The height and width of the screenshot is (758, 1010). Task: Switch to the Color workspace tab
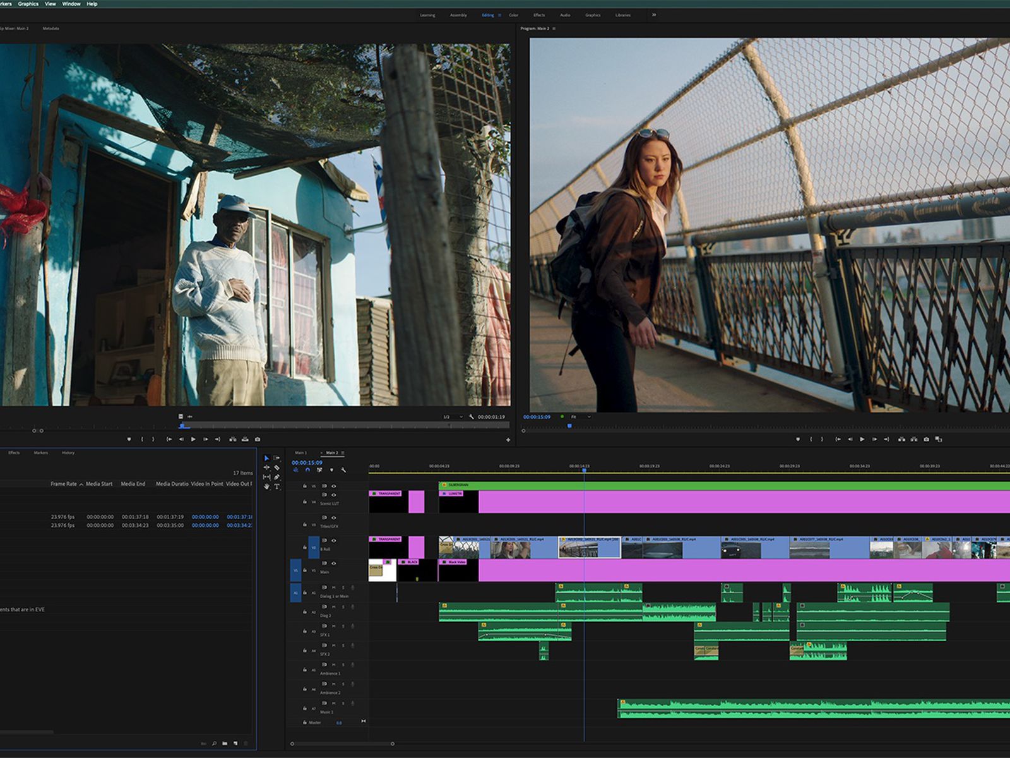click(513, 15)
